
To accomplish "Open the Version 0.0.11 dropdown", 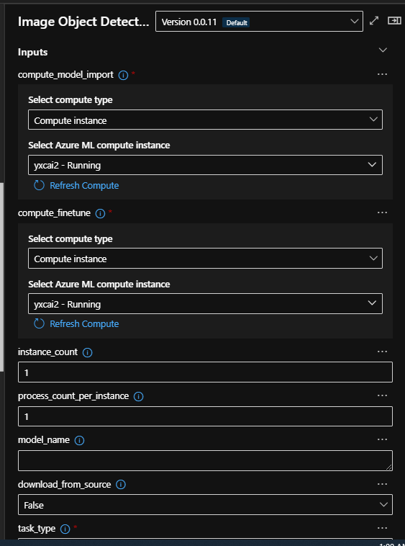I will click(259, 22).
